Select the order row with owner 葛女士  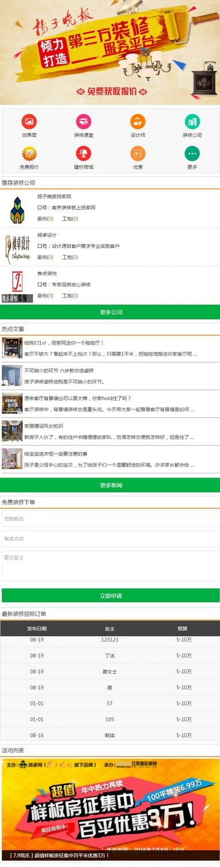point(110,672)
